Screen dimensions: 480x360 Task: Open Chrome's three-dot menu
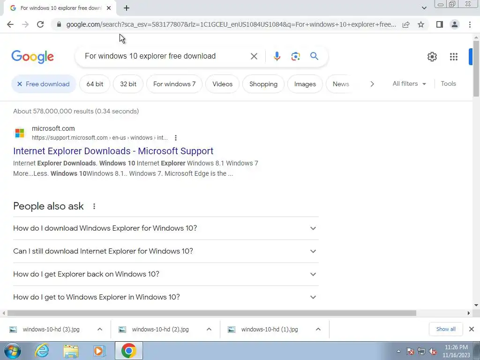coord(470,24)
